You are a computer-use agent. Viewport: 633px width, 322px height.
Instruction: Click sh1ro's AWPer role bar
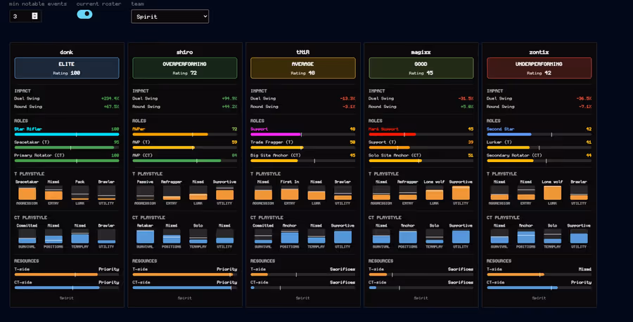point(185,134)
